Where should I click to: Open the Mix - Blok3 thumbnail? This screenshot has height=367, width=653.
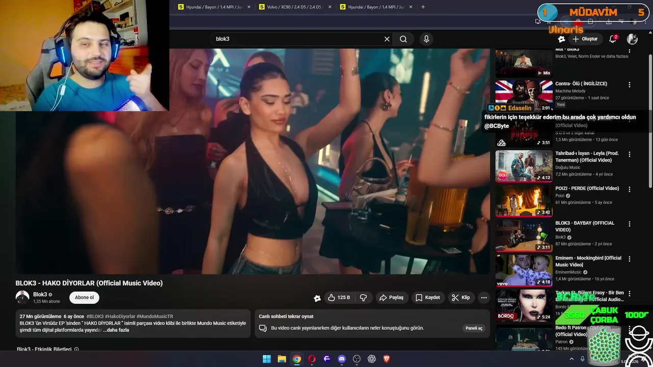(x=524, y=63)
